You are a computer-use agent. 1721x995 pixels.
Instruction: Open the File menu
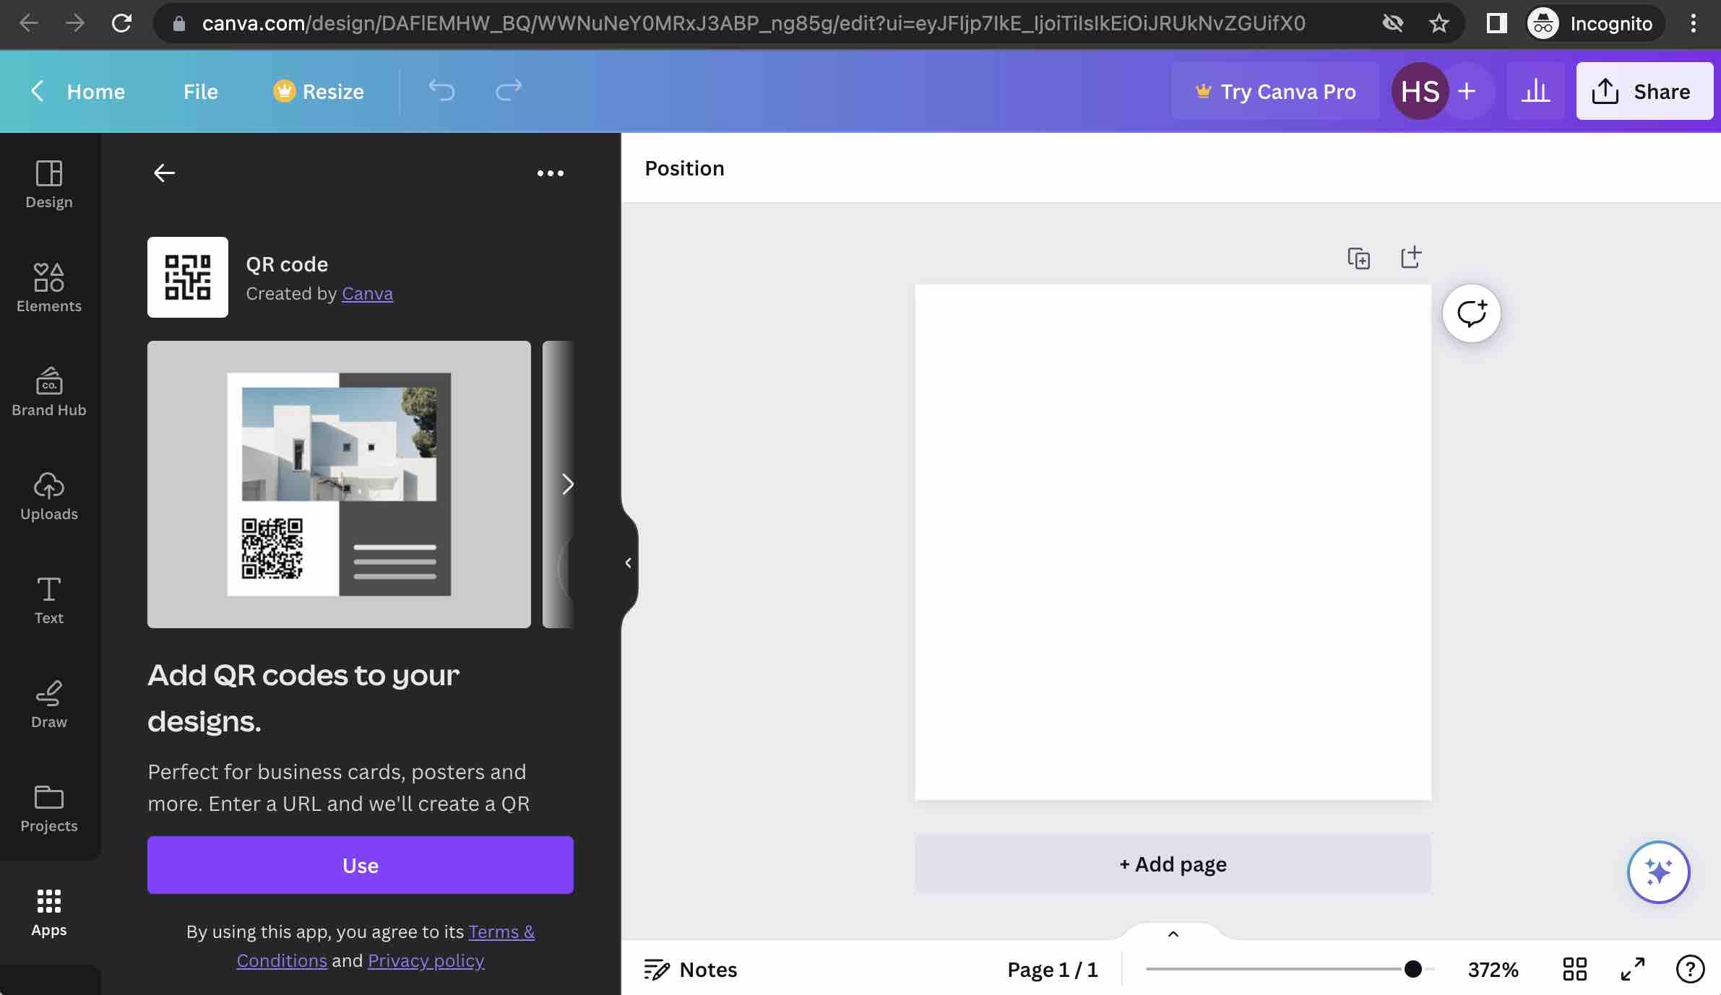point(200,92)
